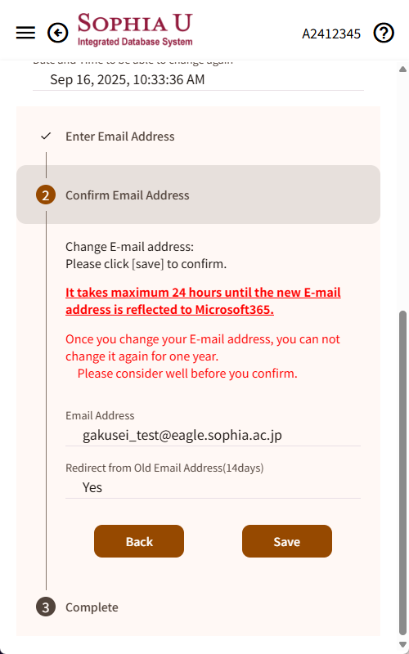Click the date and time field

[x=198, y=79]
